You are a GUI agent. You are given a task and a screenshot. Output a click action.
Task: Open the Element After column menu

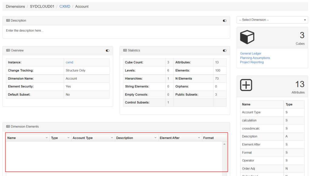[199, 138]
